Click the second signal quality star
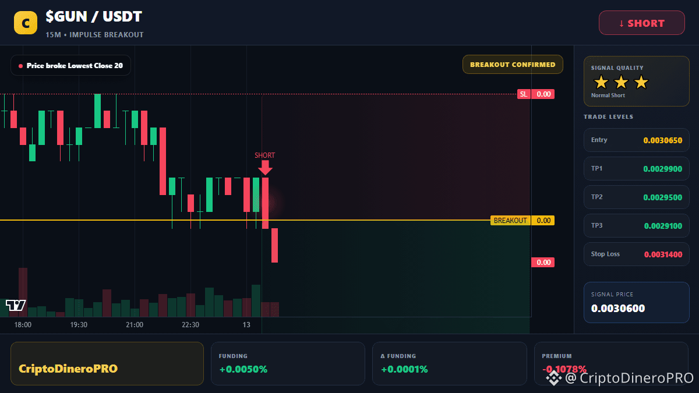 point(621,82)
